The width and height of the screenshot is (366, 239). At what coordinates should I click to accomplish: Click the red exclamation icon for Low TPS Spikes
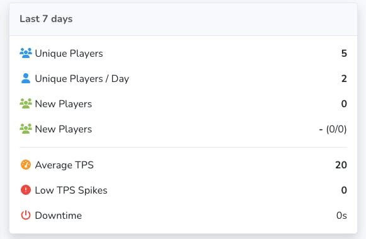pos(26,190)
